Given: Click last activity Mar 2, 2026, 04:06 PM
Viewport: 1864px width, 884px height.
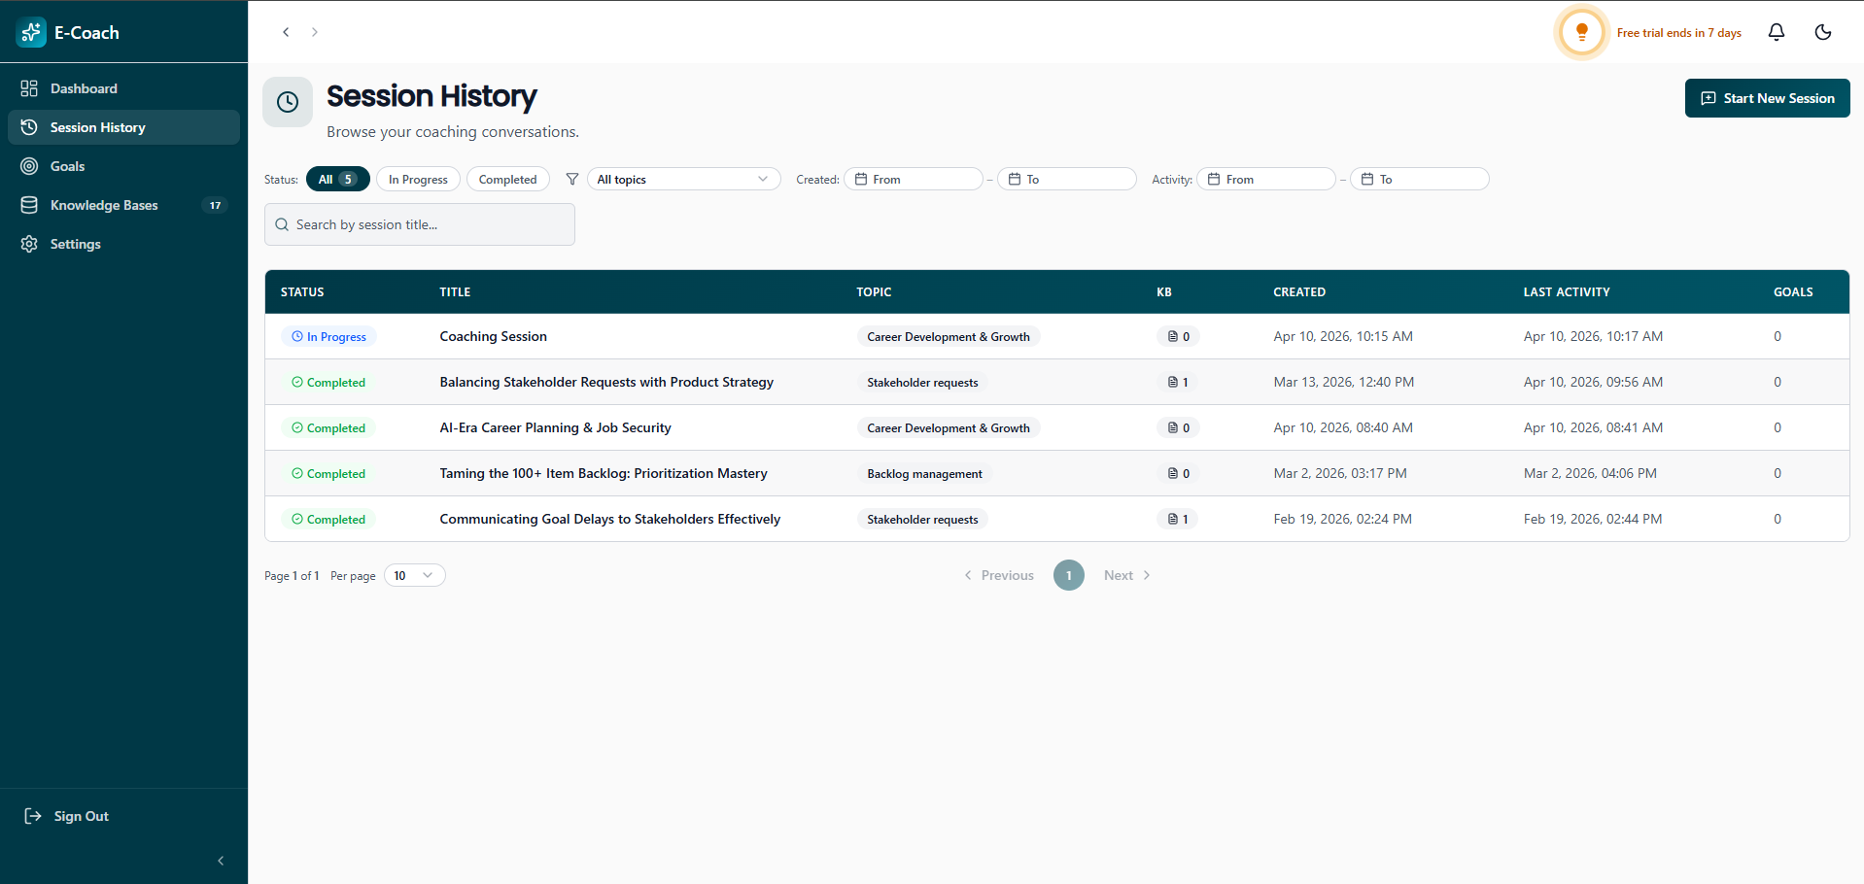Looking at the screenshot, I should point(1590,473).
